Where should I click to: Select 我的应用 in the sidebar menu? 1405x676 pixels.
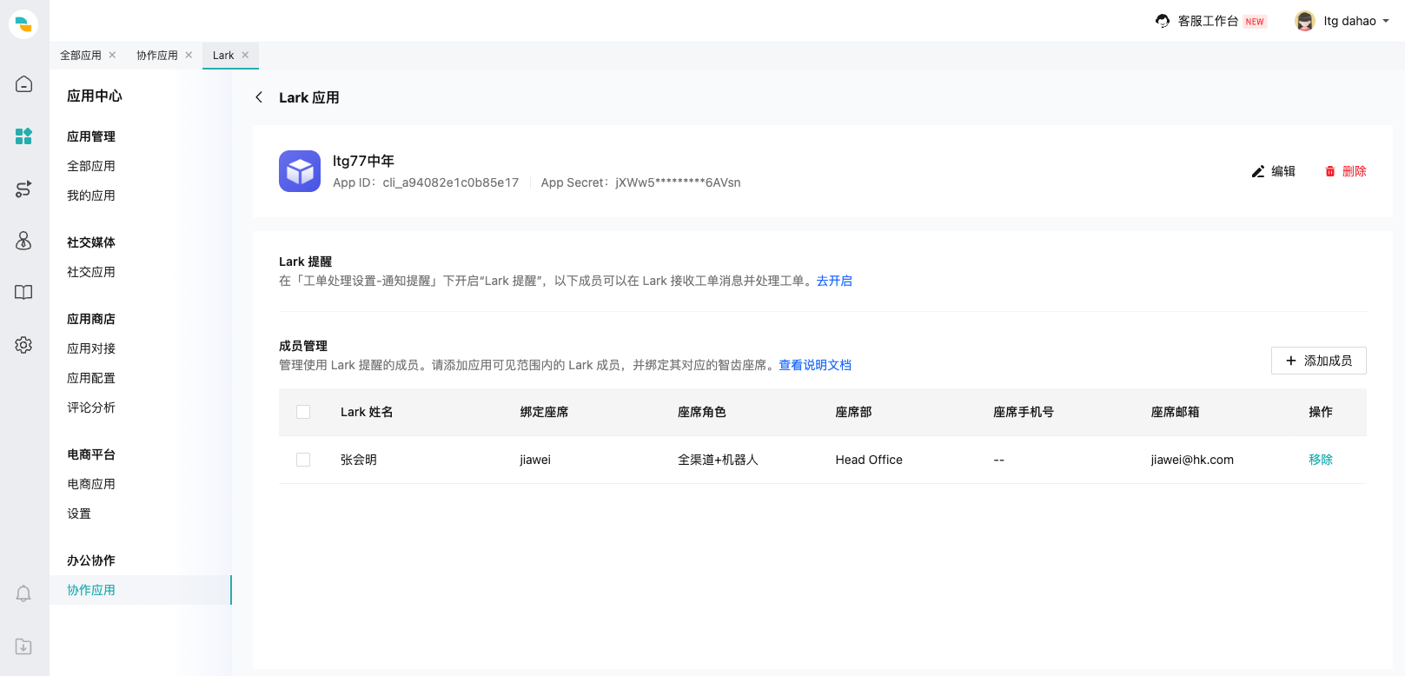coord(91,196)
